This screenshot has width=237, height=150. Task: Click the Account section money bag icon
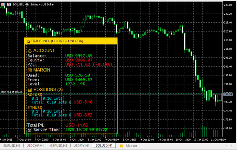[30, 51]
